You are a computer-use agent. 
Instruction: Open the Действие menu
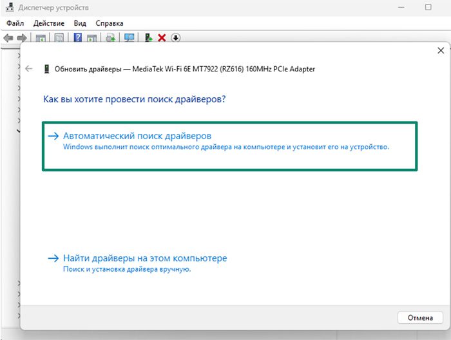(49, 23)
